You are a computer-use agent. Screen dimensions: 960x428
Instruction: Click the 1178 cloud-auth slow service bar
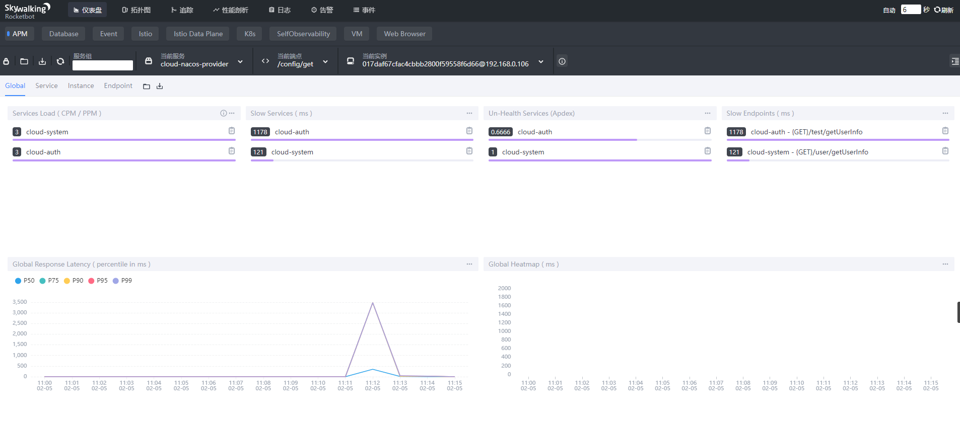tap(362, 140)
